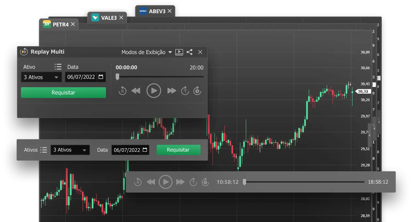Click the T time-step icon in bottom bar
The height and width of the screenshot is (222, 412).
click(193, 182)
